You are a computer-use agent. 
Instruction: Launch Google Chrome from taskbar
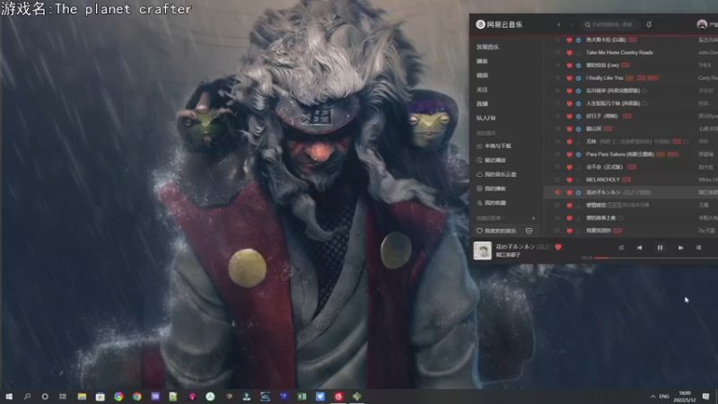pyautogui.click(x=137, y=397)
